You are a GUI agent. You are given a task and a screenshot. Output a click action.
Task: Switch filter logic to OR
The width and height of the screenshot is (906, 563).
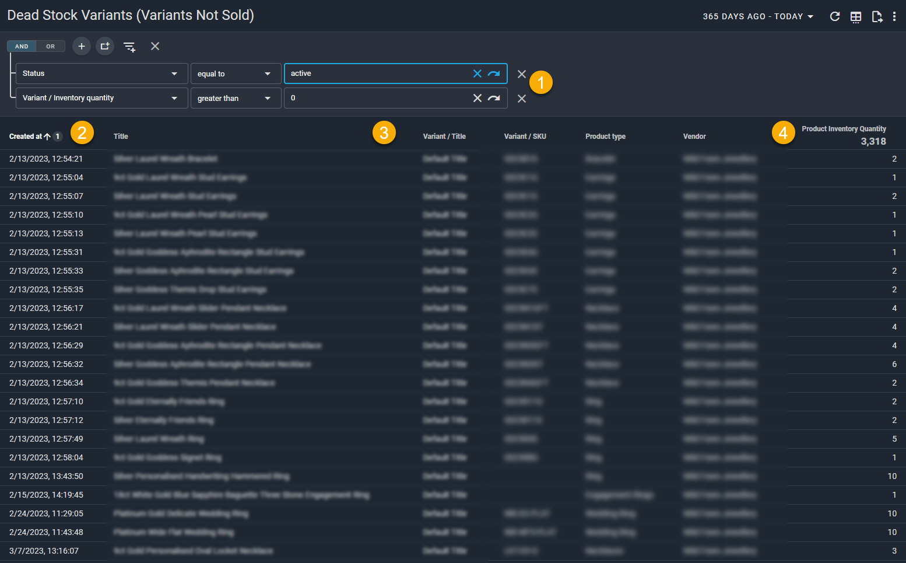tap(51, 46)
